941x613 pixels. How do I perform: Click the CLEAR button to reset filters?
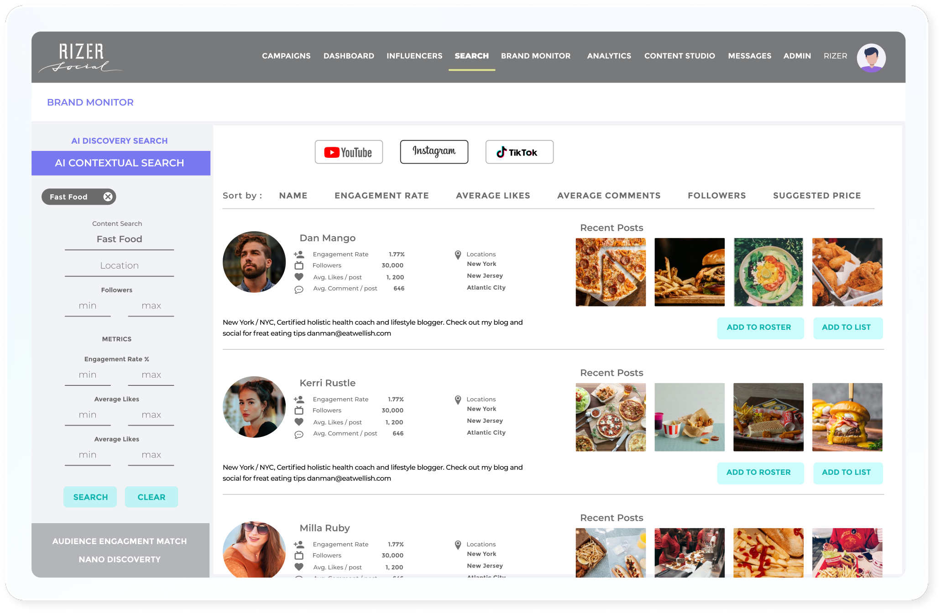(x=151, y=497)
